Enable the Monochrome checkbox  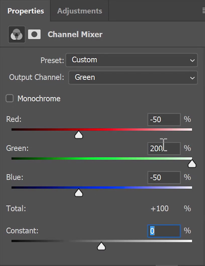[10, 98]
